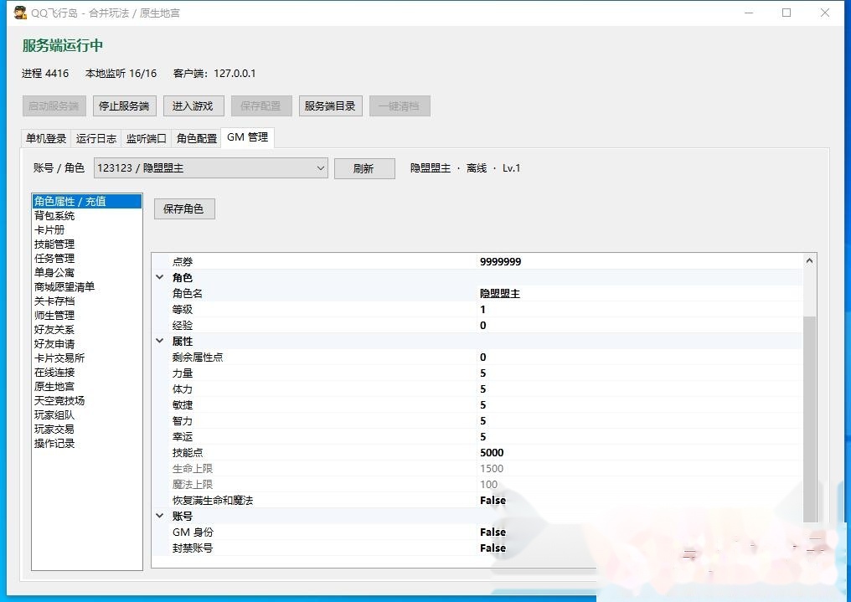Select the GM 管理 tab

click(247, 137)
